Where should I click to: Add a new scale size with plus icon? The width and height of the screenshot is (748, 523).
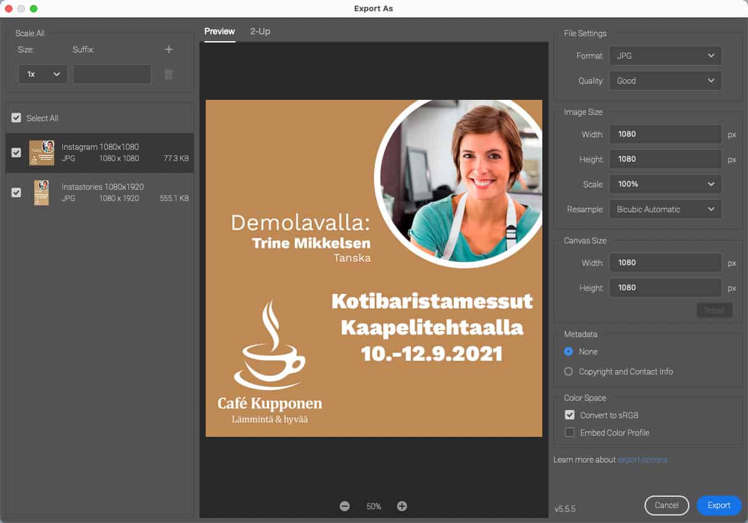[168, 49]
